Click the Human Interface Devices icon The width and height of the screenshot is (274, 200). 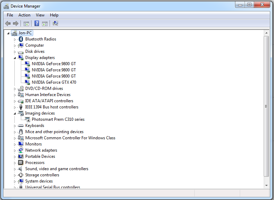click(x=21, y=95)
